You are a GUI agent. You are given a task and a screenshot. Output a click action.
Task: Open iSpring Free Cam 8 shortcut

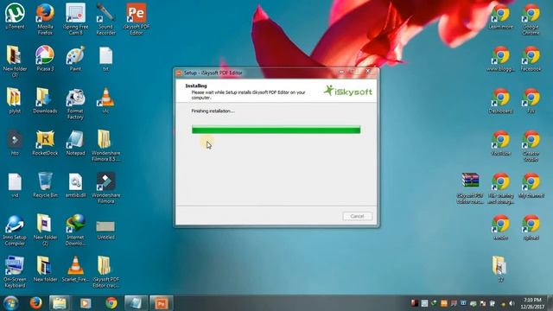75,19
